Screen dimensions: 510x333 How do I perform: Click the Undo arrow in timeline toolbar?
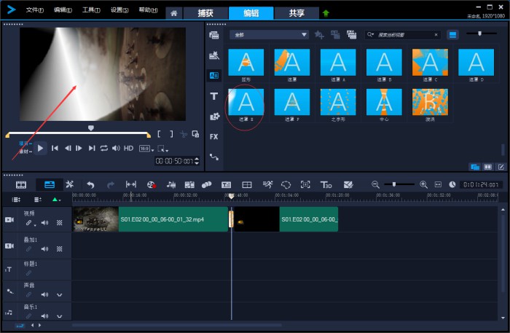coord(90,185)
